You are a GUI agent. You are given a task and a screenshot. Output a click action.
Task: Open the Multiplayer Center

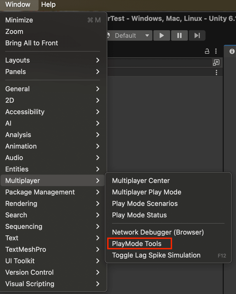click(x=141, y=180)
